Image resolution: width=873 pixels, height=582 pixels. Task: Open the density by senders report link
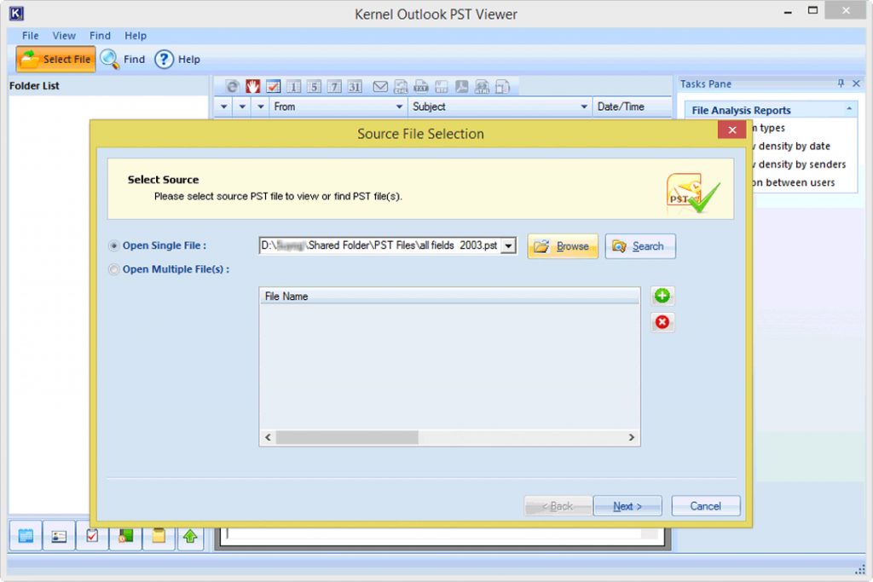[798, 164]
